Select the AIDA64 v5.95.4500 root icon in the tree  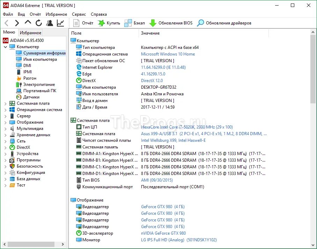(x=6, y=41)
